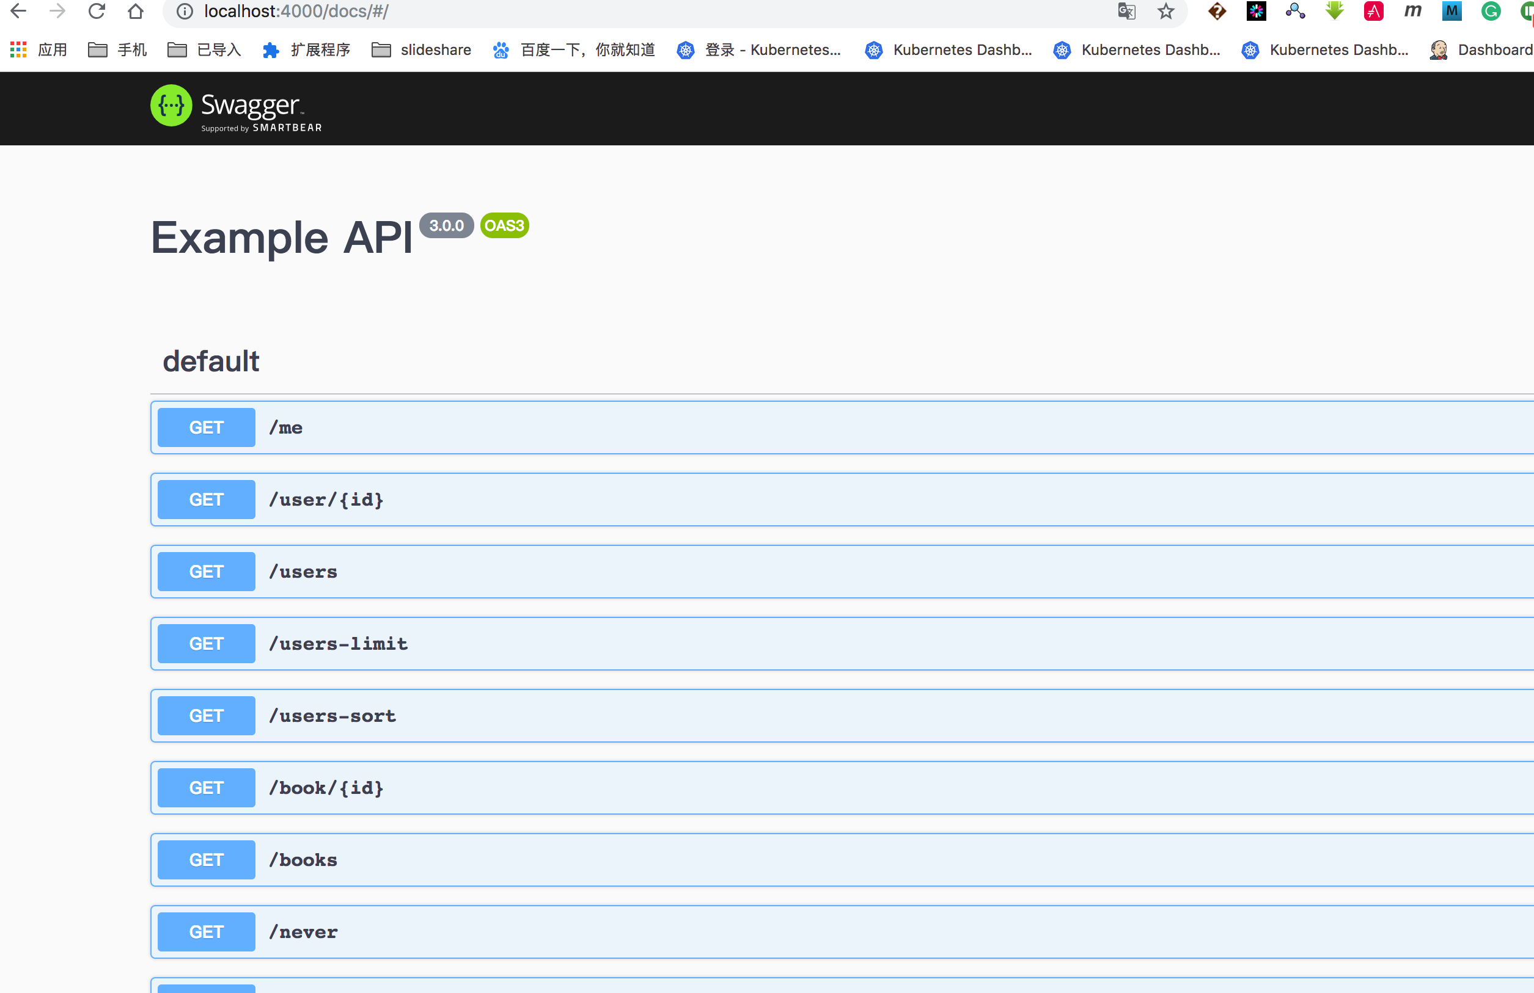
Task: Expand the GET /book/{id} operation
Action: coord(842,788)
